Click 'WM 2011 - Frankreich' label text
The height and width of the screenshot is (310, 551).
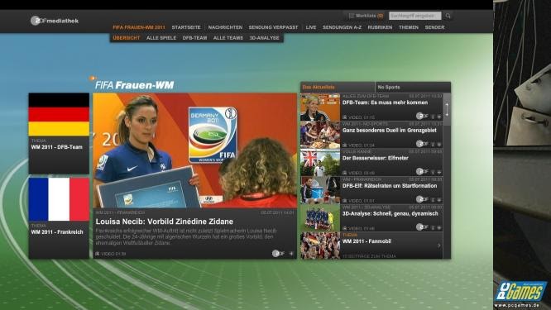pyautogui.click(x=57, y=232)
